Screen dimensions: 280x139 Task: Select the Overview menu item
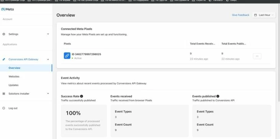pyautogui.click(x=26, y=68)
